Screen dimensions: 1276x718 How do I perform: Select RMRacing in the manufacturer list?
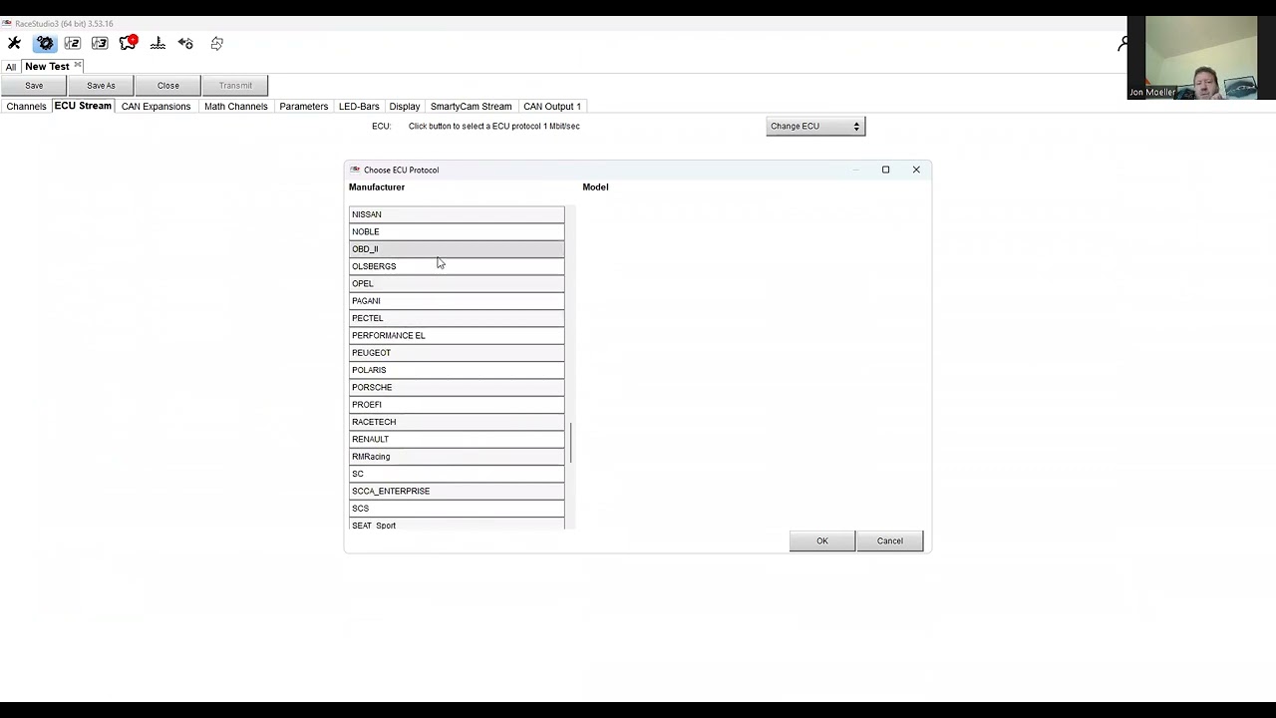(457, 457)
